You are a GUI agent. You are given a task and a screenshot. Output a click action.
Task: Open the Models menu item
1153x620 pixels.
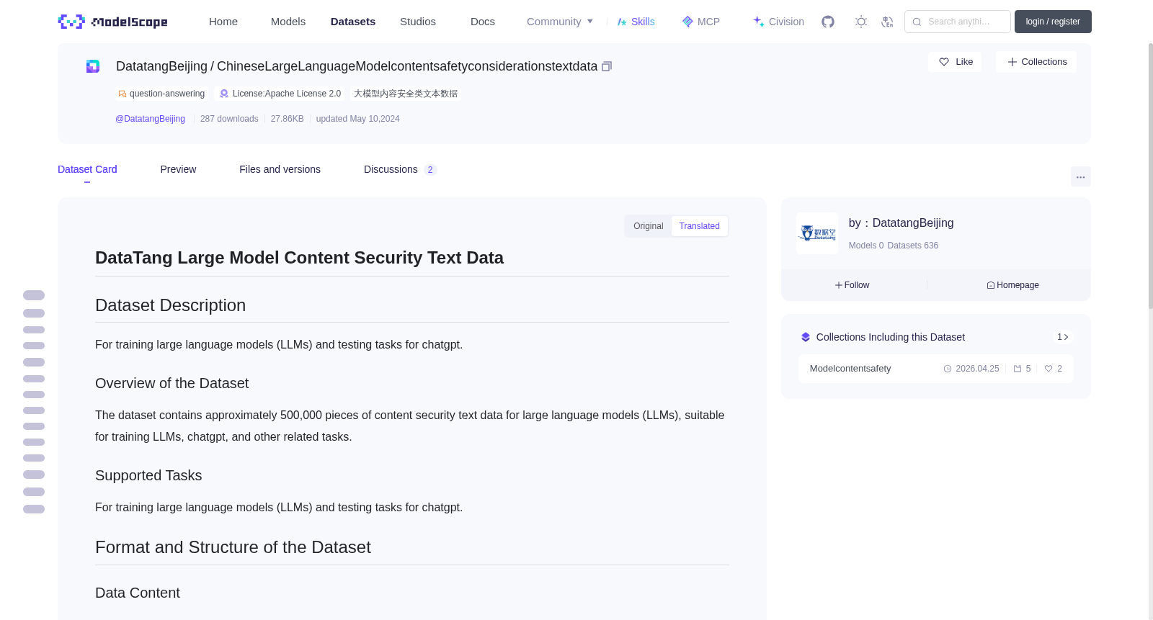coord(288,22)
